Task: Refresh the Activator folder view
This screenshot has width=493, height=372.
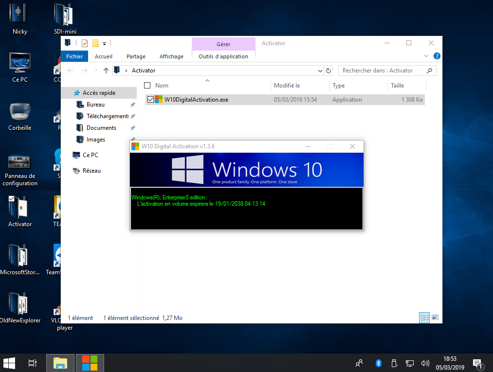Action: [328, 71]
